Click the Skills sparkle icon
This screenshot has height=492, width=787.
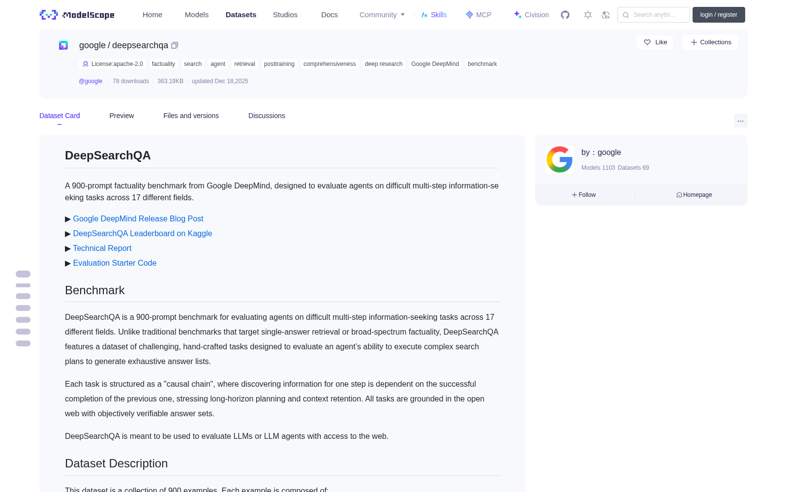(x=424, y=15)
